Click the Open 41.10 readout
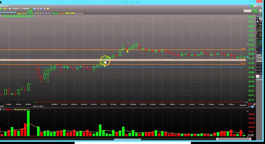265x144 pixels. pyautogui.click(x=22, y=13)
